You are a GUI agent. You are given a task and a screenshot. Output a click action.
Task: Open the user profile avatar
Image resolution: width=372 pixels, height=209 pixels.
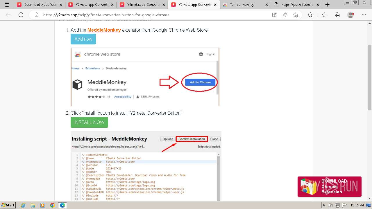coord(351,15)
